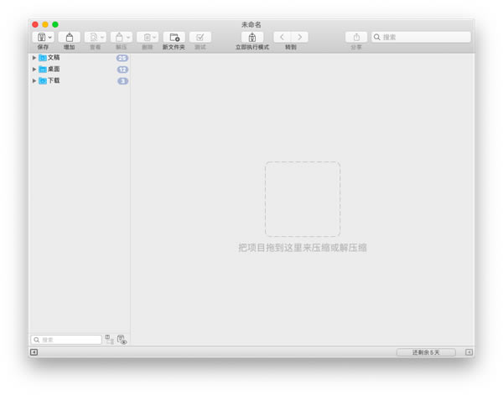Image resolution: width=503 pixels, height=395 pixels.
Task: Click the toolbar 搜索 search field
Action: tap(421, 37)
